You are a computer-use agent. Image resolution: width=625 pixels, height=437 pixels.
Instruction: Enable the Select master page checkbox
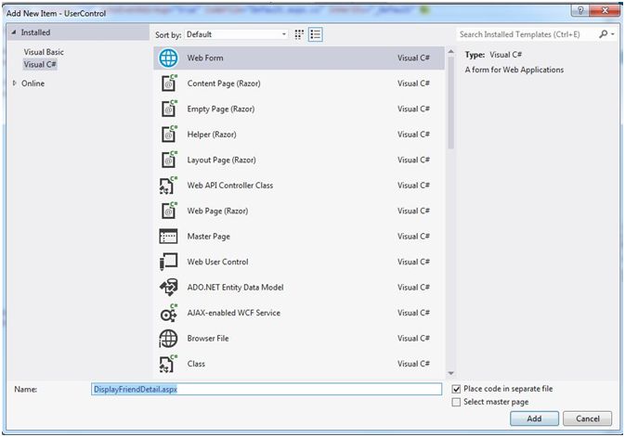coord(456,403)
